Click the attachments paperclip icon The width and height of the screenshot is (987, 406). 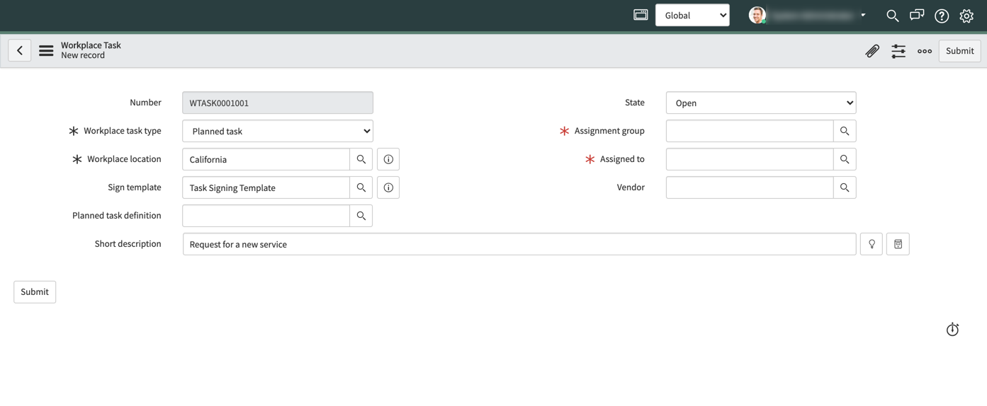872,51
